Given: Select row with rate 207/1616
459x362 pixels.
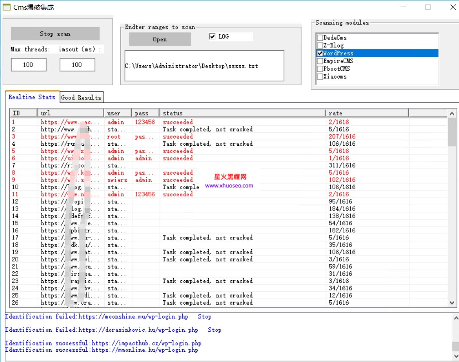Looking at the screenshot, I should (228, 137).
